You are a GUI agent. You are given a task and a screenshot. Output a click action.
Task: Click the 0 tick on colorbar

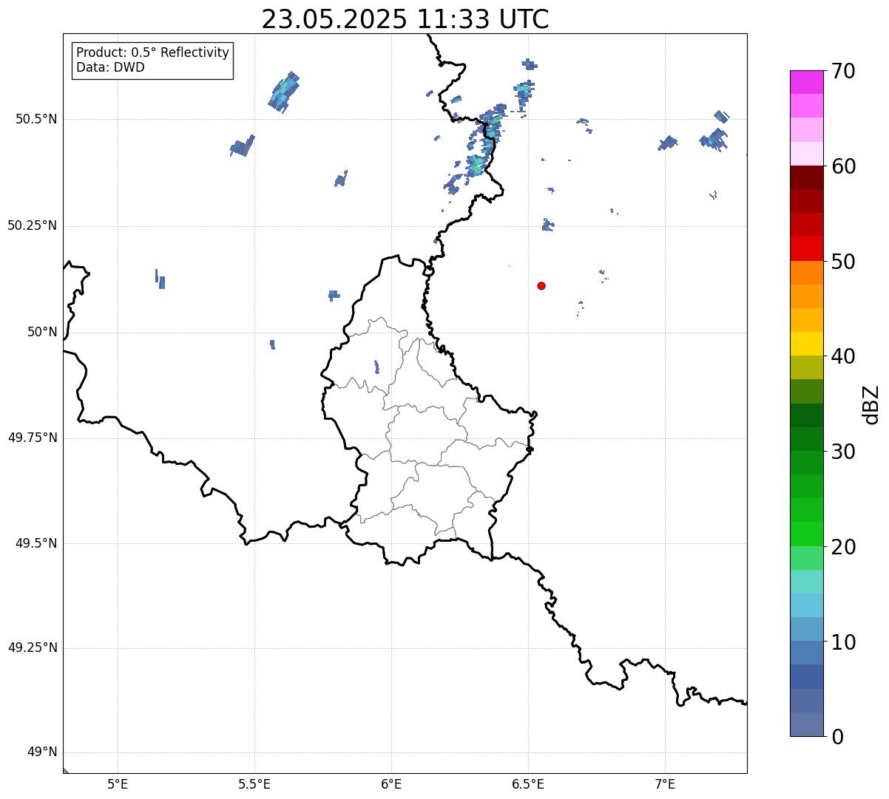836,737
